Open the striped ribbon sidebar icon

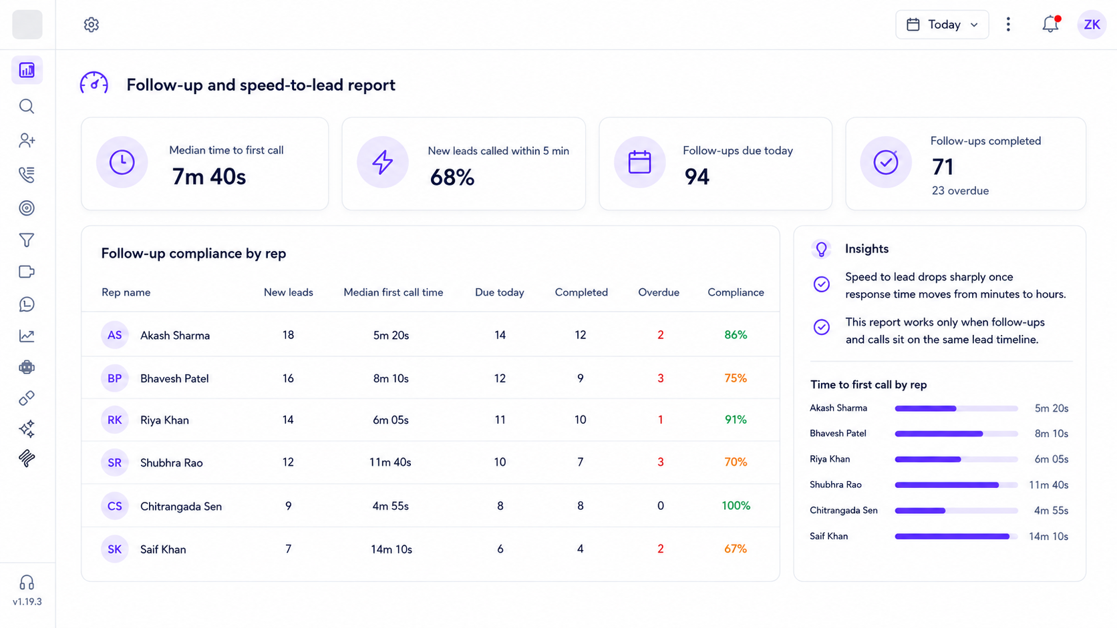click(27, 458)
